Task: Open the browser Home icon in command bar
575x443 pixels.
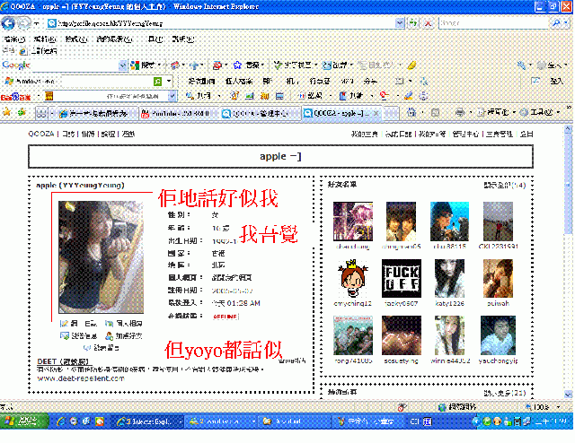Action: pyautogui.click(x=411, y=112)
